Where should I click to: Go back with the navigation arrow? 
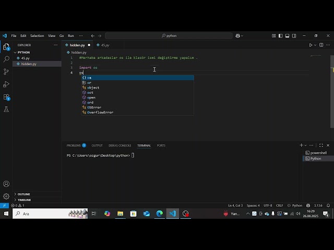coord(93,36)
